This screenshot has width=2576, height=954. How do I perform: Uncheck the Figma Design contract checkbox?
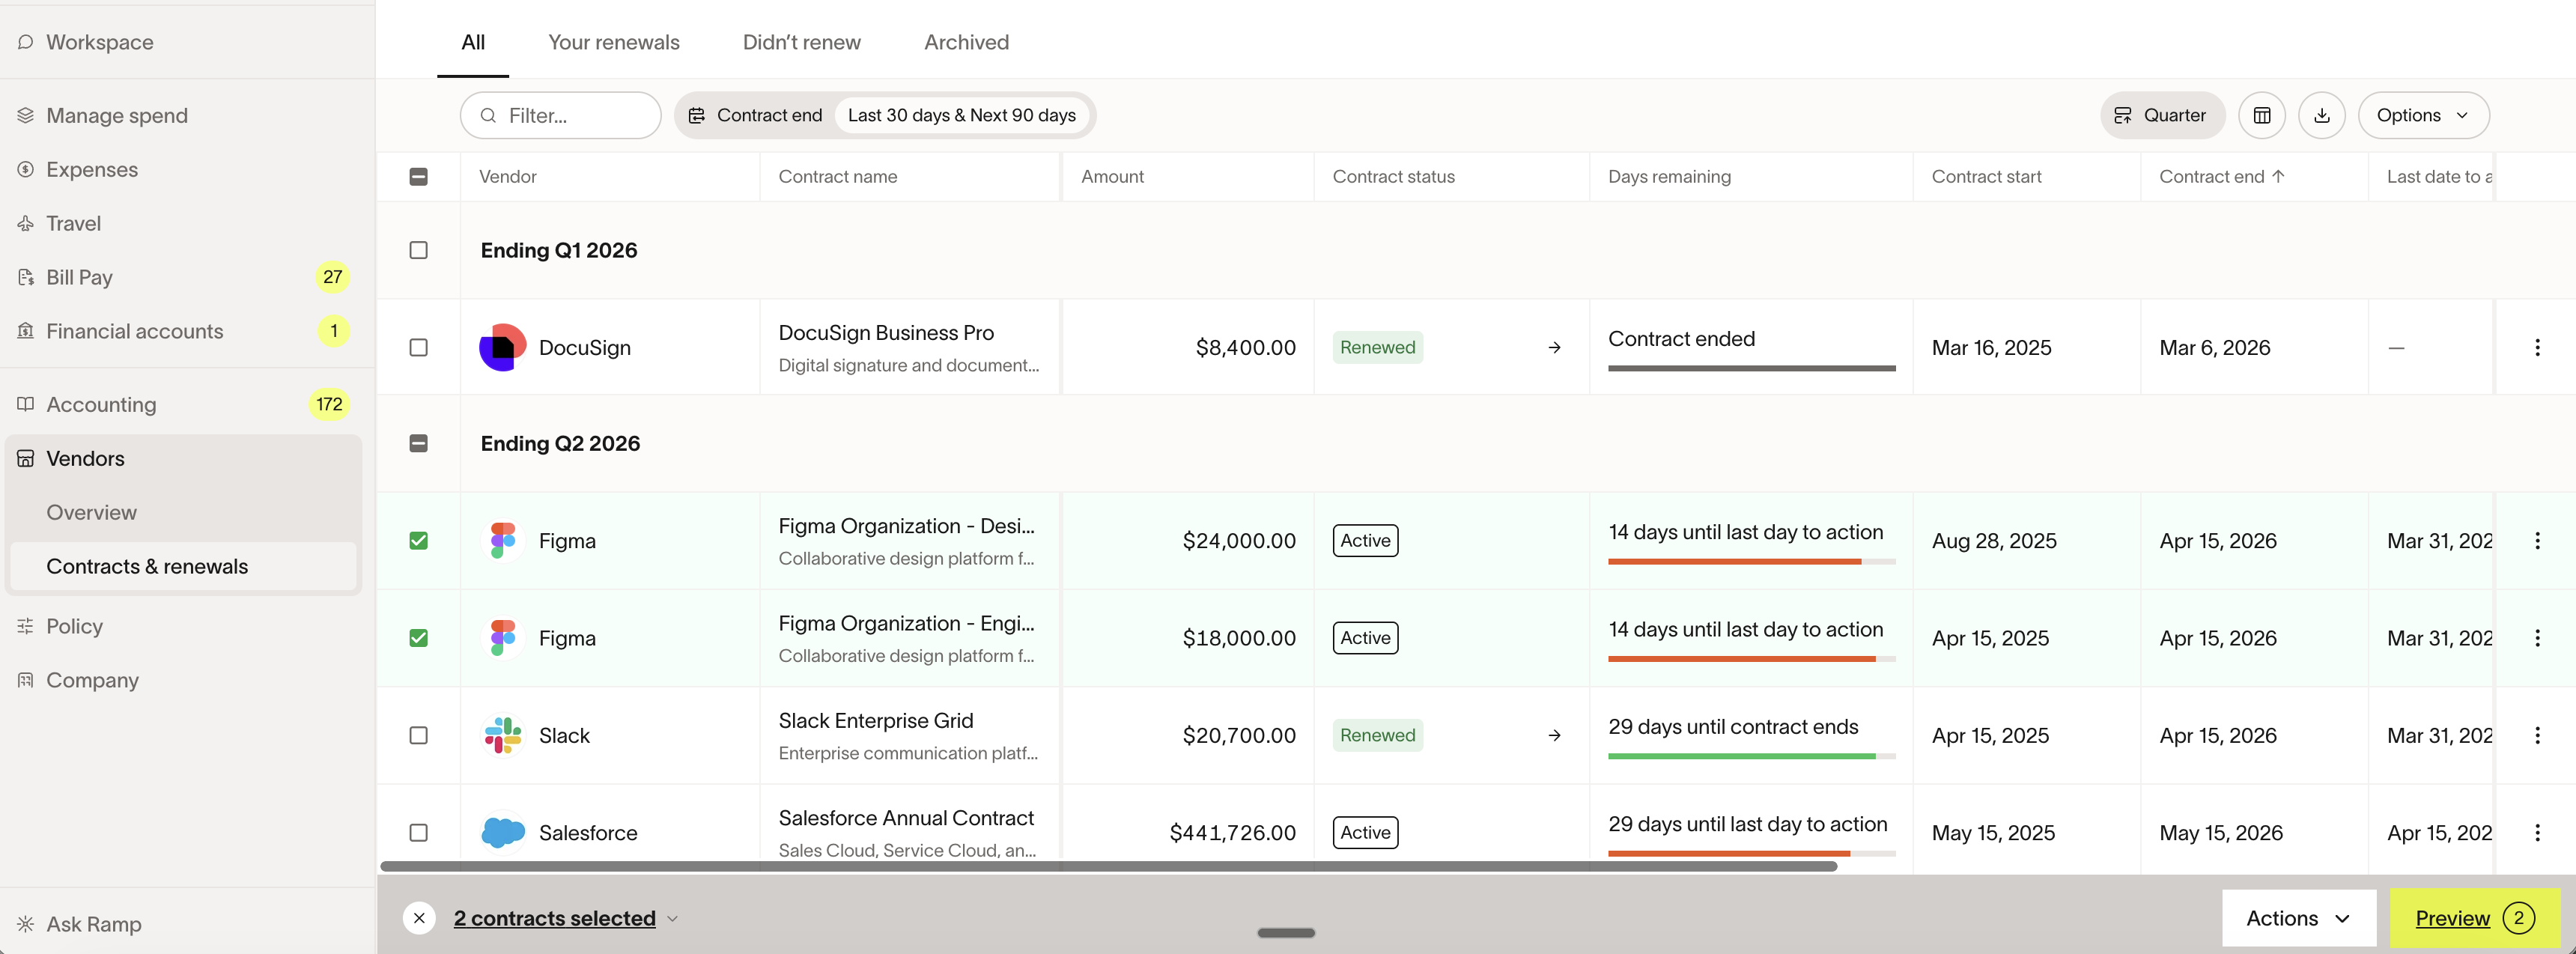pyautogui.click(x=419, y=541)
